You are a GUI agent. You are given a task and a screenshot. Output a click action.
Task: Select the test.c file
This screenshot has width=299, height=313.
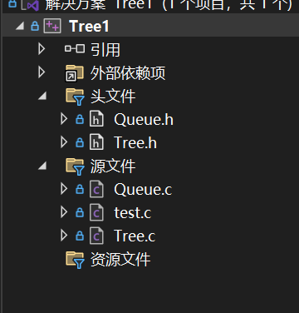tap(133, 213)
